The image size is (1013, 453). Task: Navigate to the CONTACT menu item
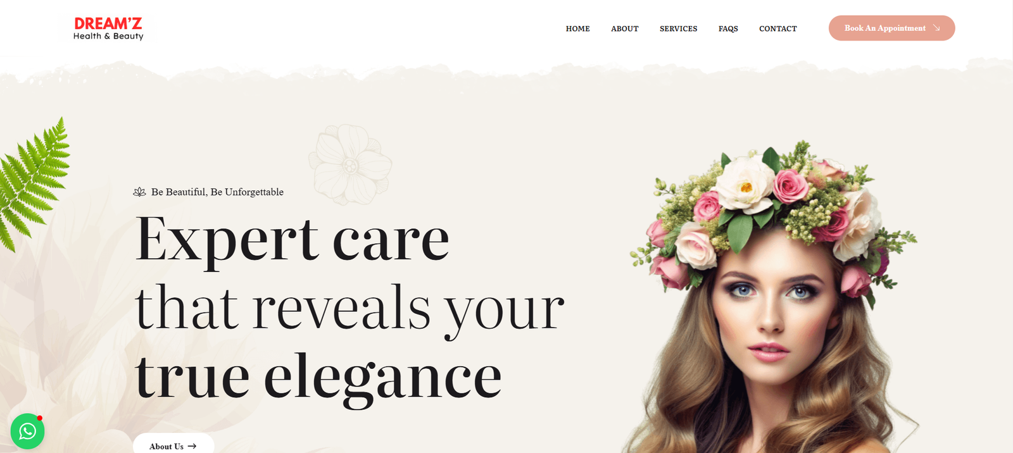click(x=777, y=28)
